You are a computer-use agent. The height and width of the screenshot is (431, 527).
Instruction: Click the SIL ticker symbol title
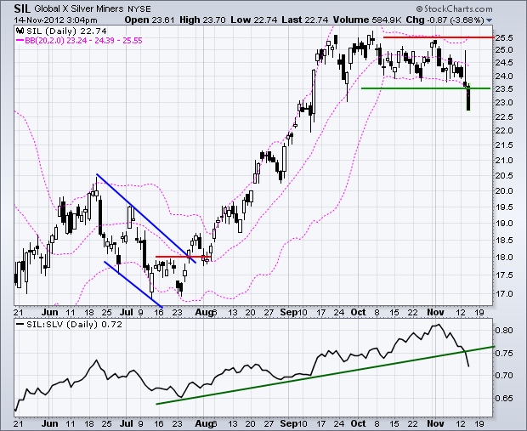tap(22, 9)
